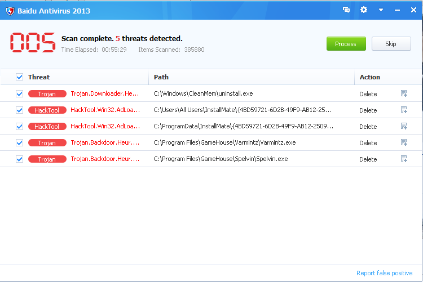This screenshot has width=423, height=282.
Task: Uncheck the Varmintz.exe Trojan row checkbox
Action: [19, 143]
